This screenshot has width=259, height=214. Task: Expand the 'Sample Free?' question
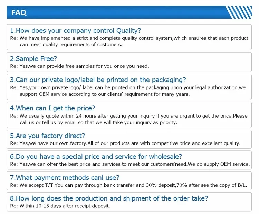click(33, 59)
